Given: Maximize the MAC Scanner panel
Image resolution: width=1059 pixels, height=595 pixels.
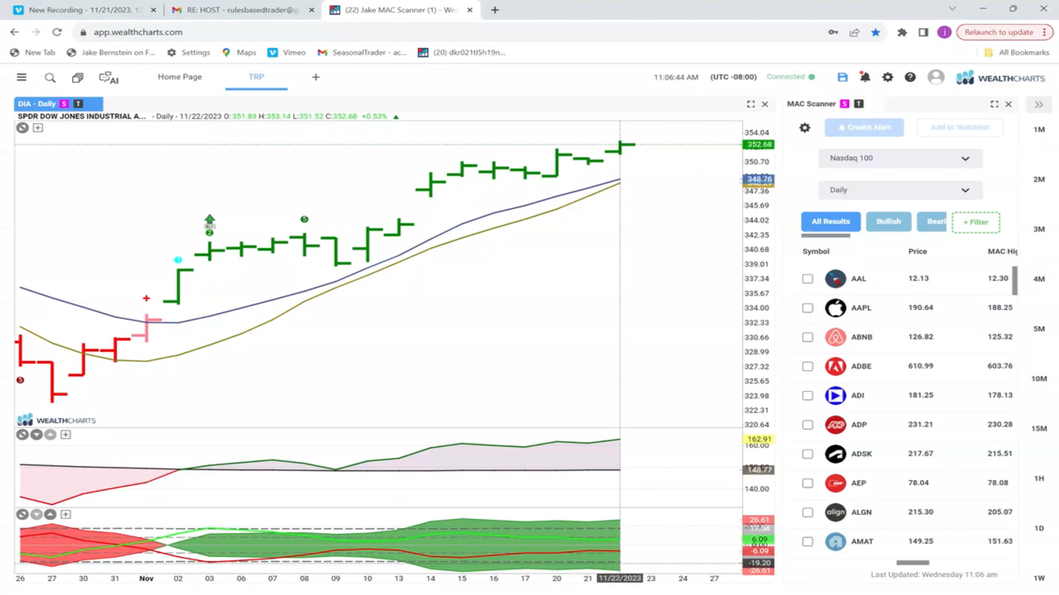Looking at the screenshot, I should (x=994, y=104).
